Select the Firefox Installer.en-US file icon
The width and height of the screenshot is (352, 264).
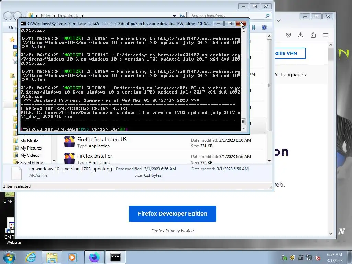[x=69, y=142]
